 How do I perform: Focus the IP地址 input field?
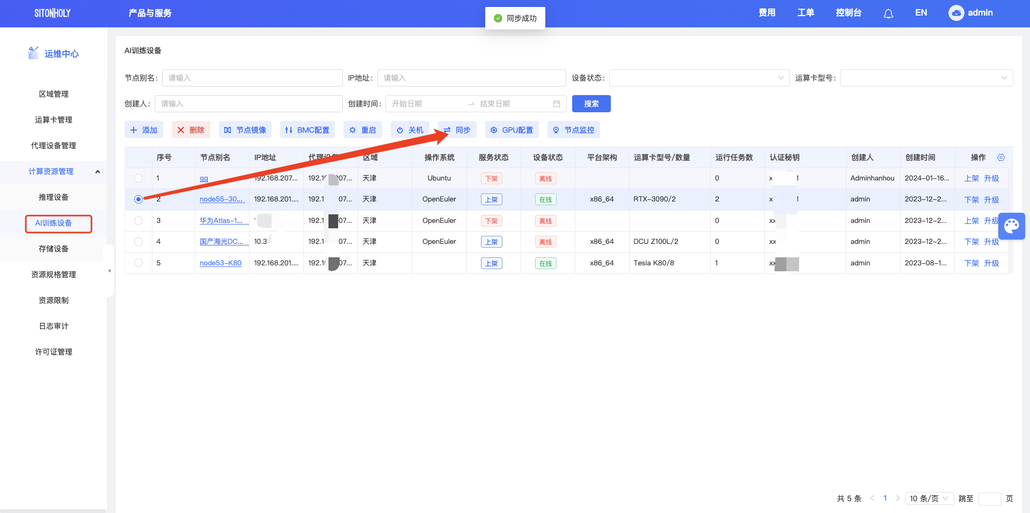[x=472, y=78]
